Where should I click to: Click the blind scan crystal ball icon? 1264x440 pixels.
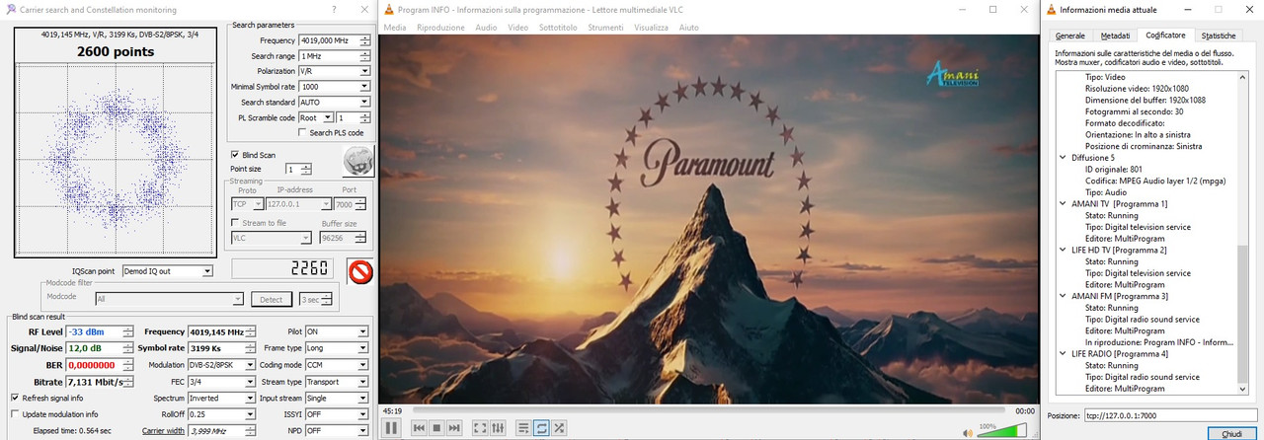click(x=357, y=161)
